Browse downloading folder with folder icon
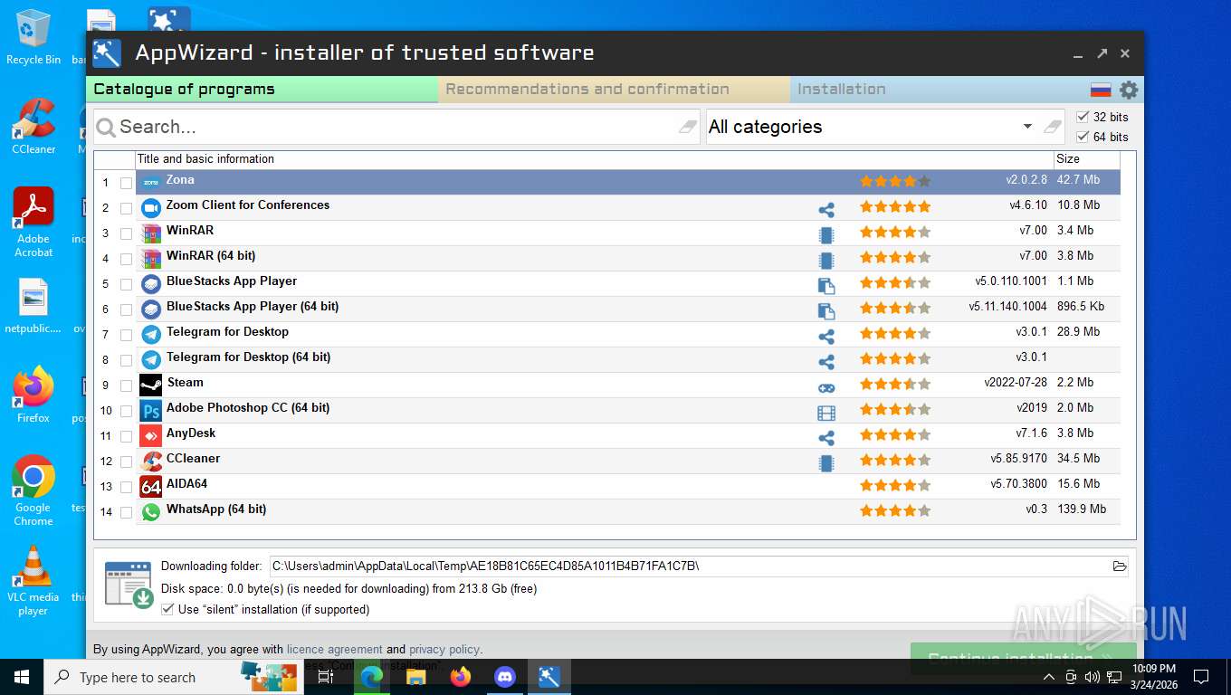The image size is (1231, 695). [1120, 566]
